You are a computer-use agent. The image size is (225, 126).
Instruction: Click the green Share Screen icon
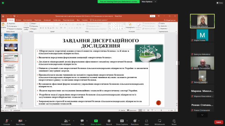96,121
